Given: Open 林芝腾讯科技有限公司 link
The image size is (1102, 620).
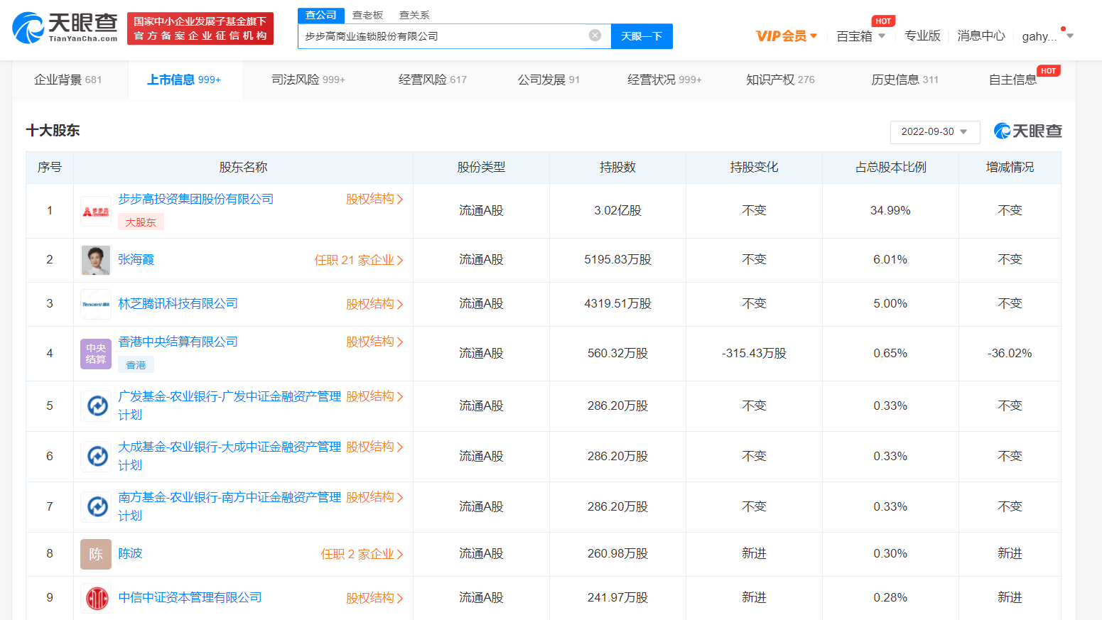Looking at the screenshot, I should pos(178,304).
